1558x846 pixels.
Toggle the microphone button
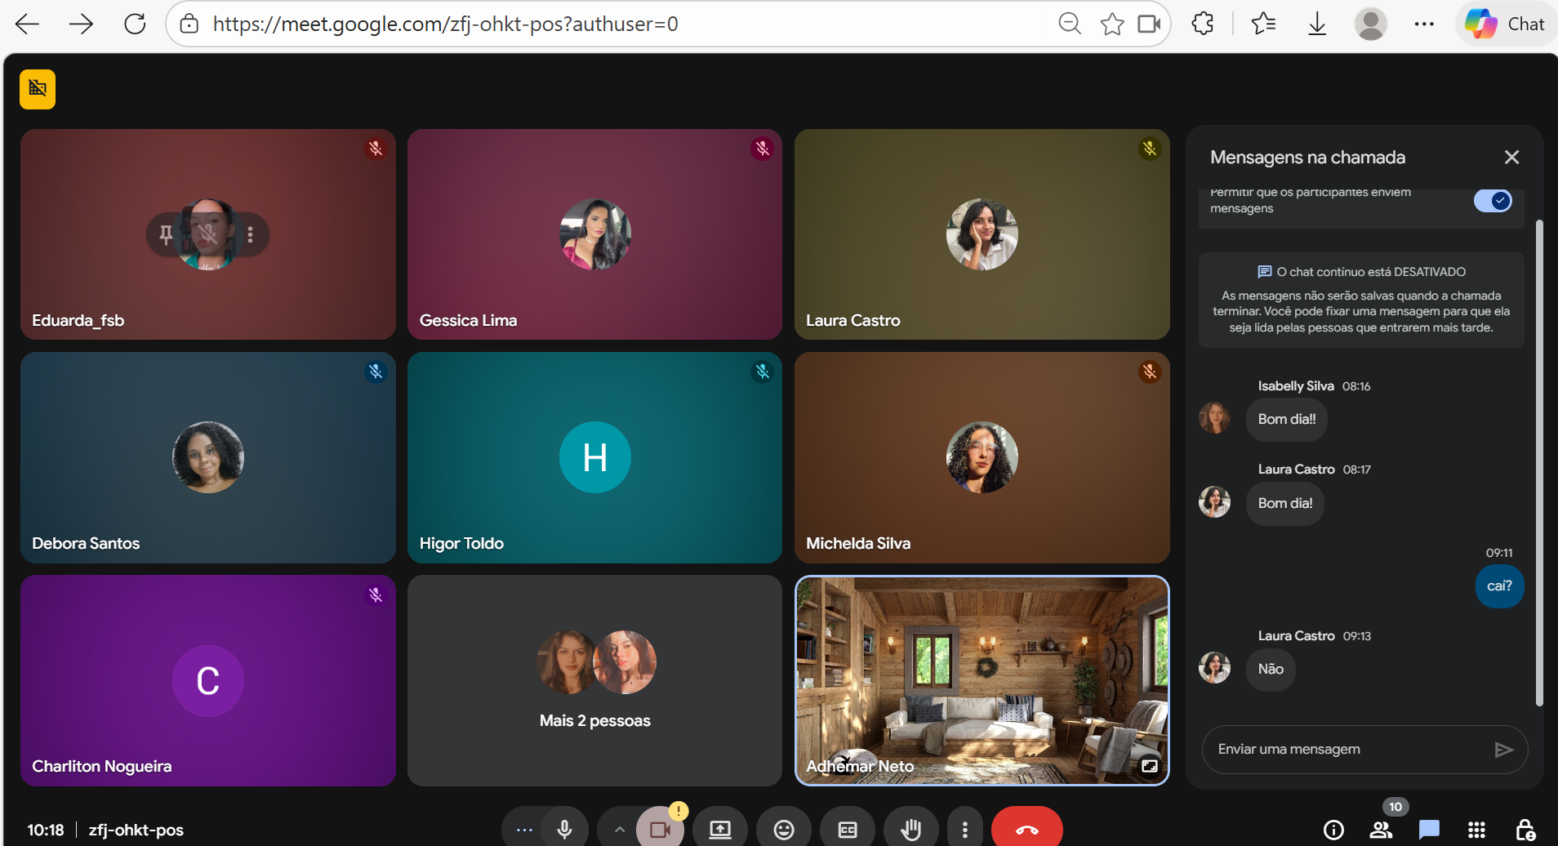[x=564, y=830]
